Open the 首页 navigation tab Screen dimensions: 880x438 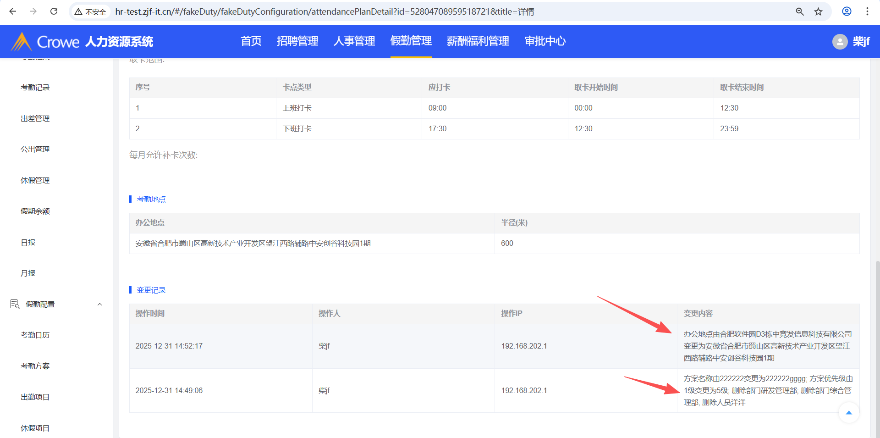(x=251, y=41)
